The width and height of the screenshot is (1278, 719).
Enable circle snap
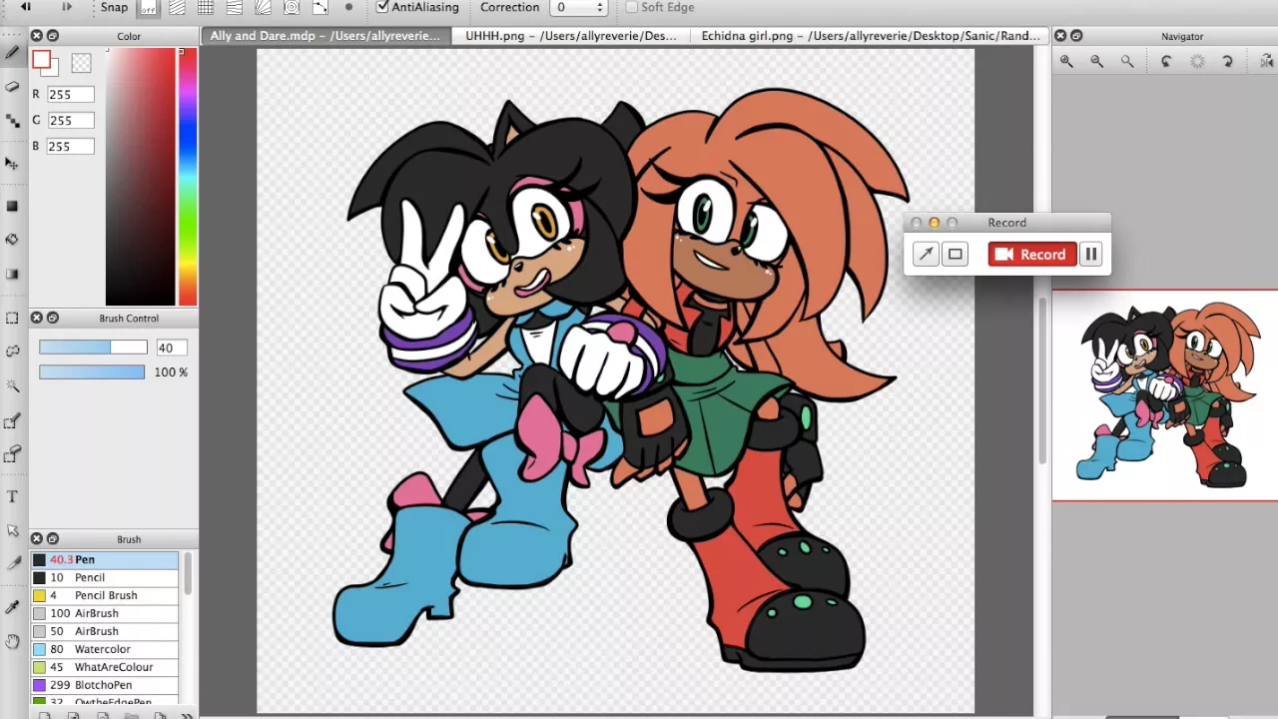[x=292, y=8]
